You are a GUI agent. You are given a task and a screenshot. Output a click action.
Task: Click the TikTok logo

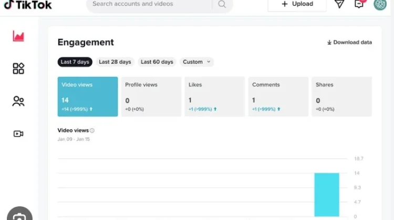(x=28, y=5)
